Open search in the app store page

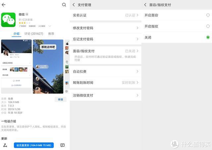64,5
